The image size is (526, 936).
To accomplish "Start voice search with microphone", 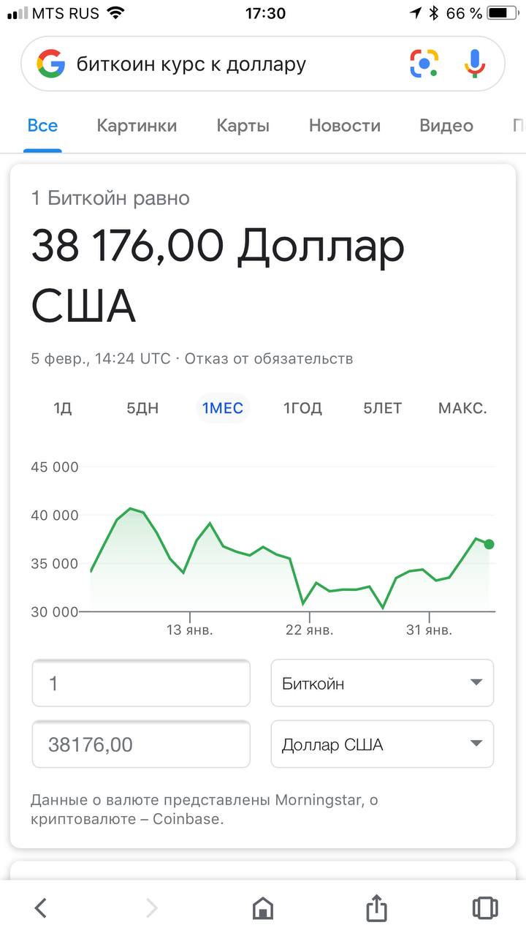I will point(475,64).
